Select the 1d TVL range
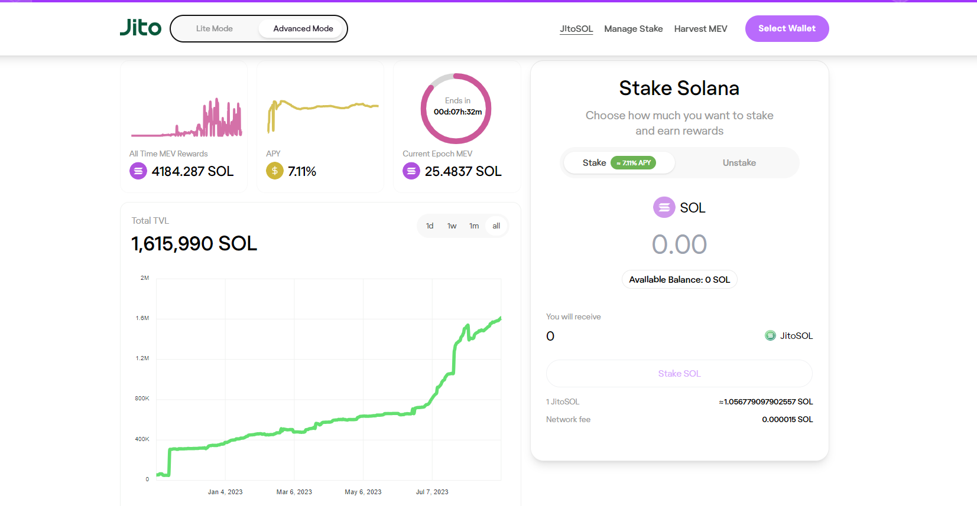The width and height of the screenshot is (977, 506). (430, 226)
